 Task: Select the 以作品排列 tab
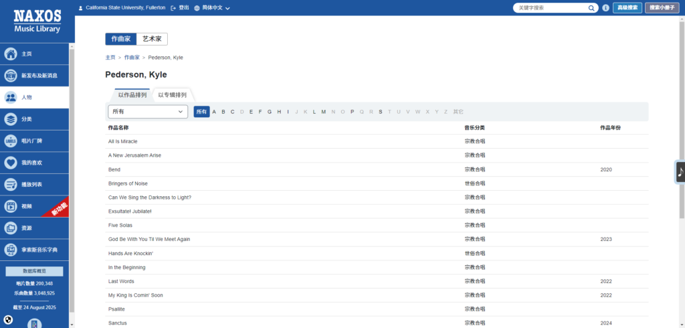(132, 95)
